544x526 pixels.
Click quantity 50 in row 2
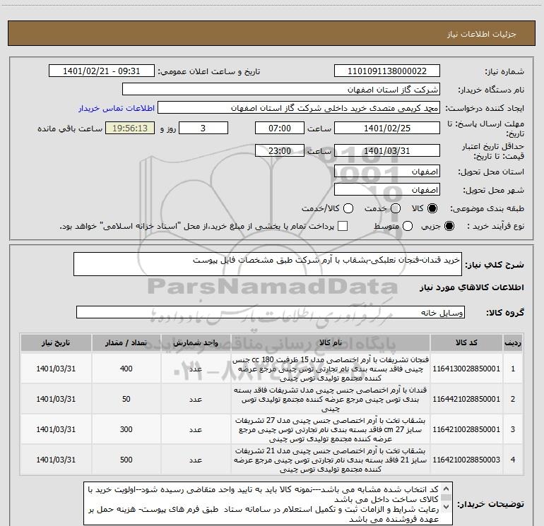[126, 399]
